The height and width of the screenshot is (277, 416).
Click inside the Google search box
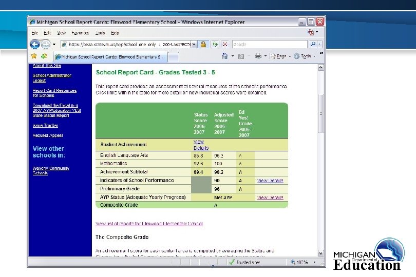pyautogui.click(x=269, y=45)
